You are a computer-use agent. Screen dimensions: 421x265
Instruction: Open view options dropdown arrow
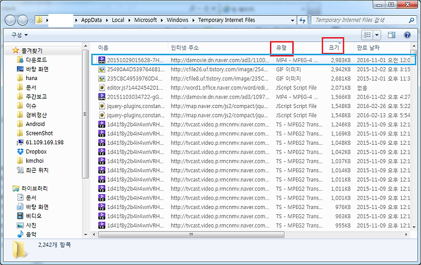377,35
